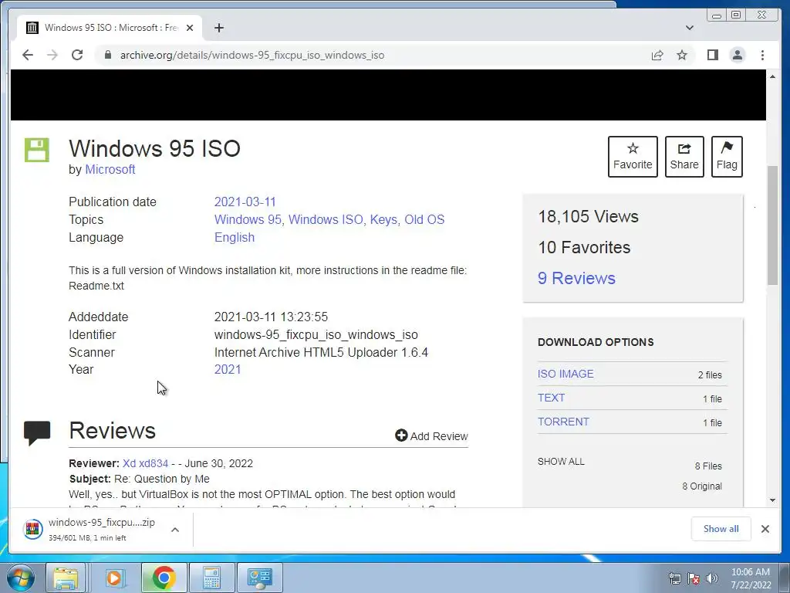The image size is (790, 593).
Task: Click the Action Center flag tray icon
Action: point(694,578)
